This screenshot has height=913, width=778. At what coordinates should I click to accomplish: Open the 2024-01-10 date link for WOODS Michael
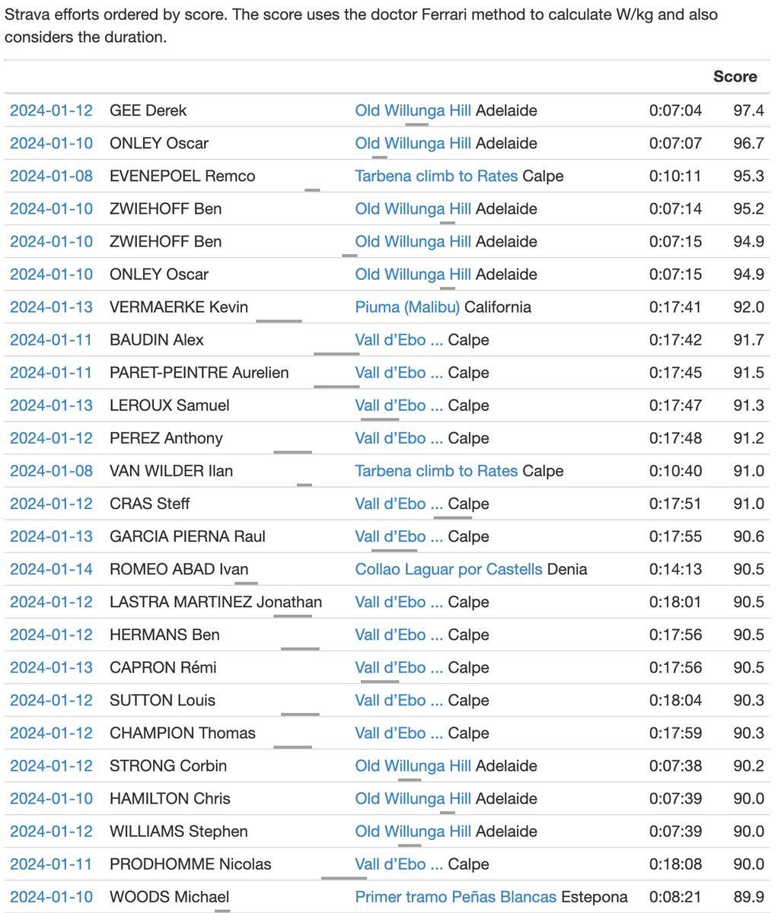click(x=51, y=897)
